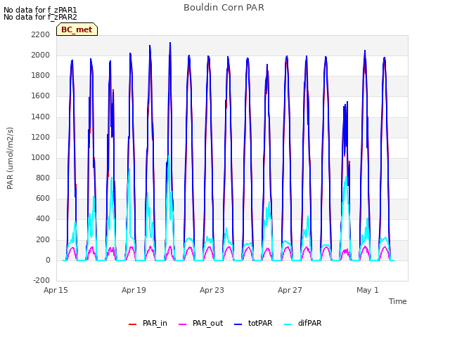Click the magenta PAR_out legend swatch
450x337 pixels.
(x=182, y=324)
